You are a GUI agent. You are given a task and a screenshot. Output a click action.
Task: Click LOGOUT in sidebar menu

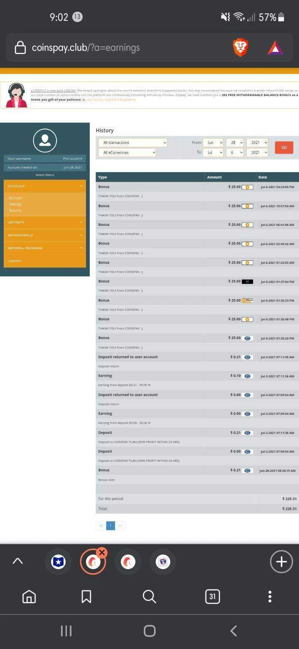[x=45, y=261]
